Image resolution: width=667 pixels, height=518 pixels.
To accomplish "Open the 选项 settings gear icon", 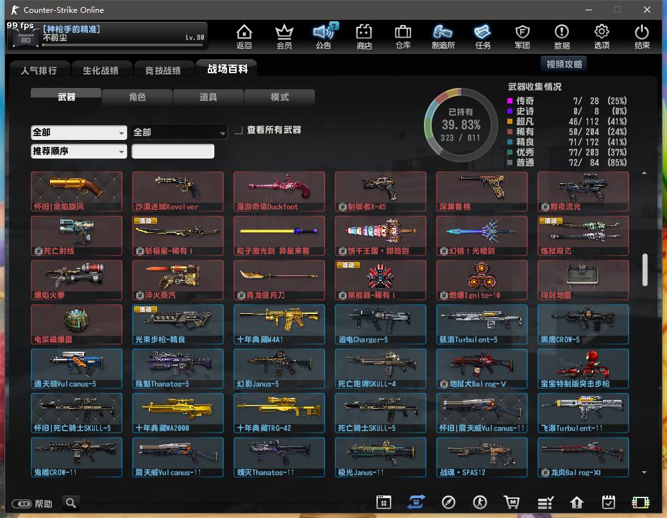I will [602, 36].
